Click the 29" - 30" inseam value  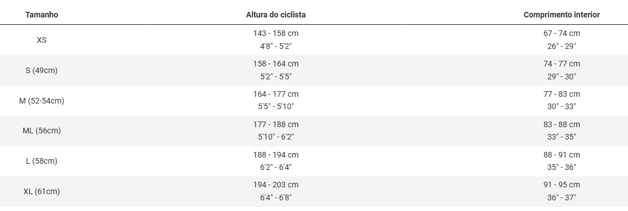click(x=562, y=77)
